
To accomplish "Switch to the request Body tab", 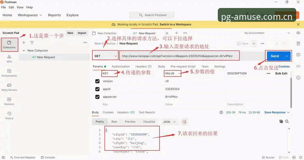I will click(x=161, y=67).
